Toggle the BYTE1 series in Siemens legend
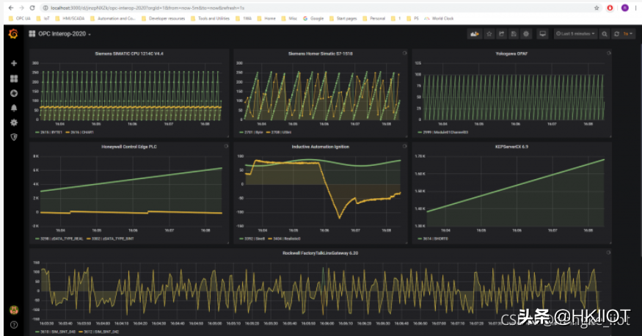 (x=49, y=132)
